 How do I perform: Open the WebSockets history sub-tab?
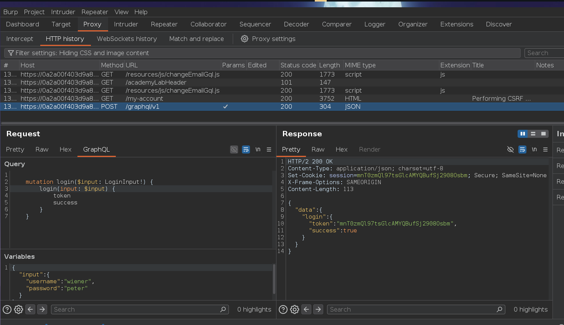[x=127, y=39]
